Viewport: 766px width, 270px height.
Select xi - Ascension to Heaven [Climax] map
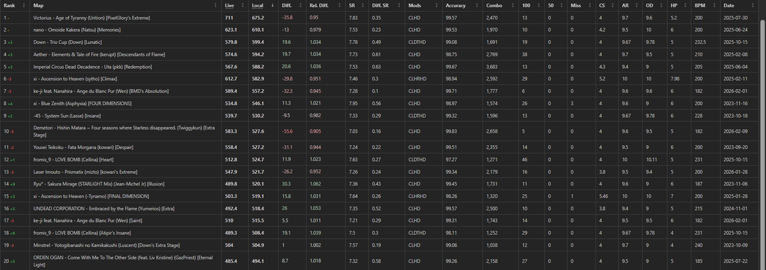(75, 78)
